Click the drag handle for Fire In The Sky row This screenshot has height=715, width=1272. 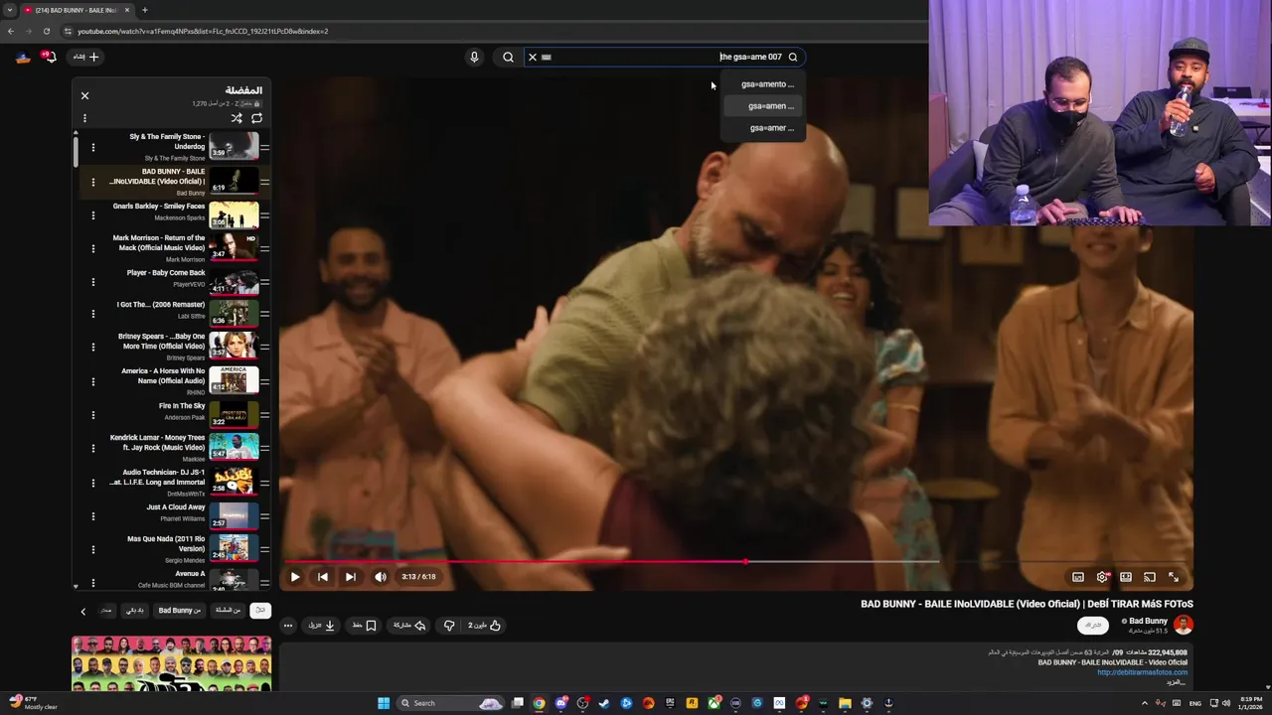(264, 415)
